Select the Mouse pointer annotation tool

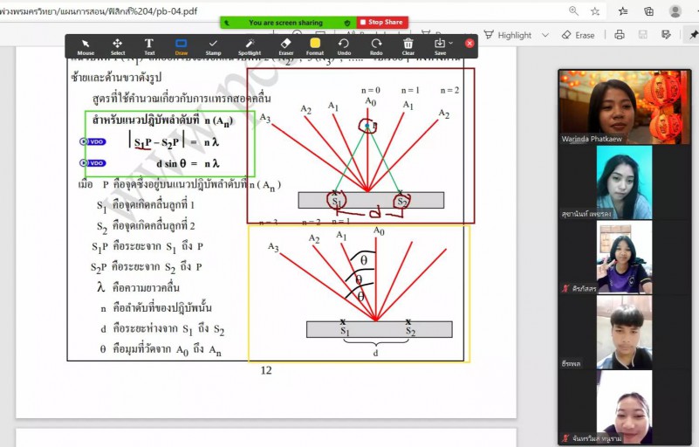tap(86, 46)
